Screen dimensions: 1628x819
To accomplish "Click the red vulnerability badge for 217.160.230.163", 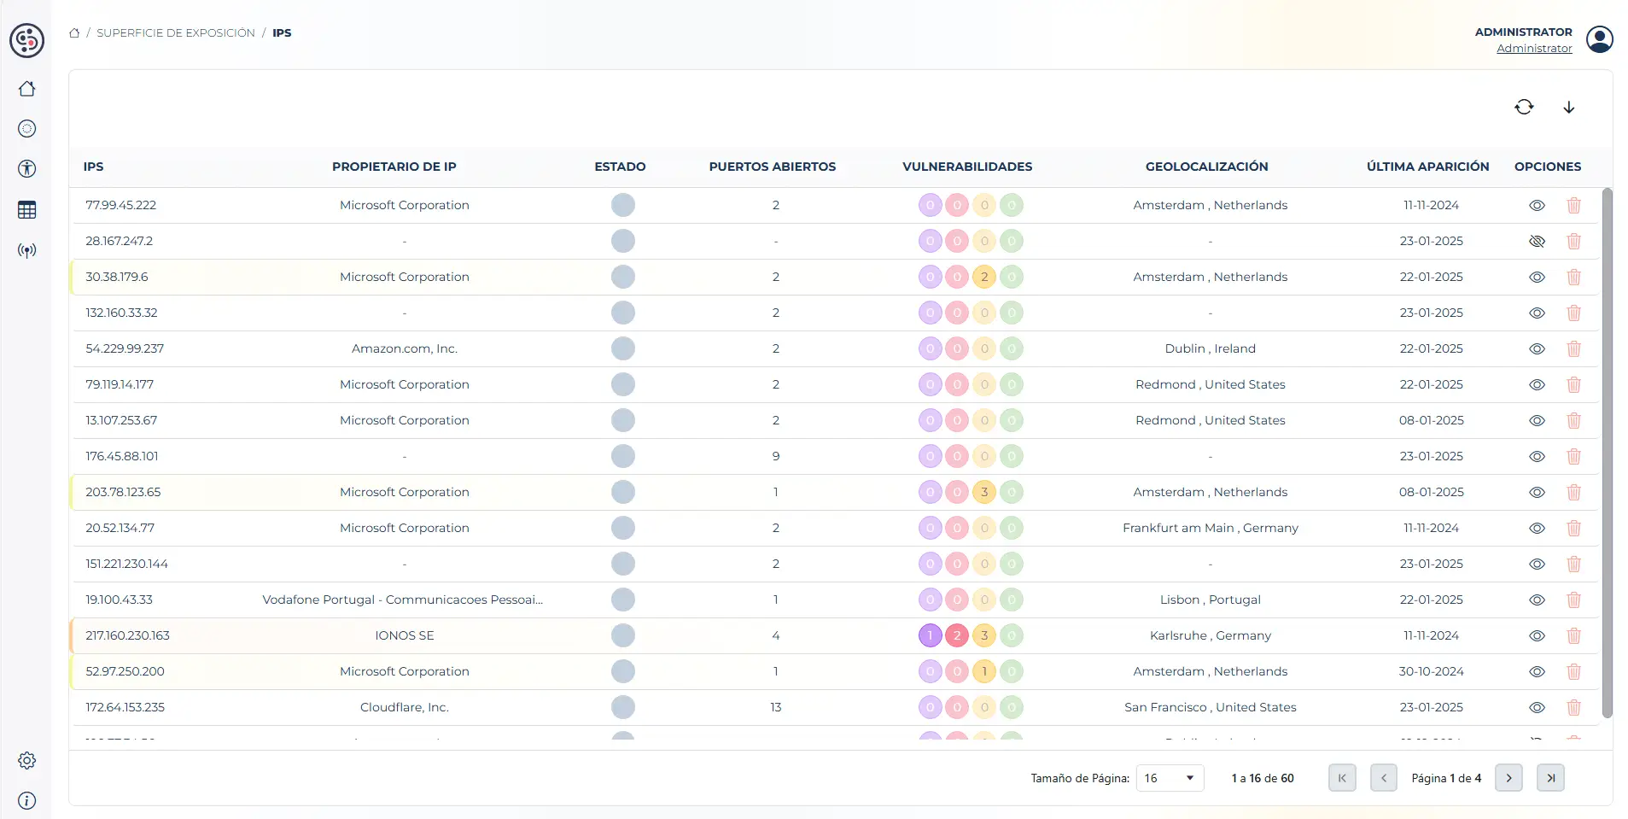I will tap(957, 635).
